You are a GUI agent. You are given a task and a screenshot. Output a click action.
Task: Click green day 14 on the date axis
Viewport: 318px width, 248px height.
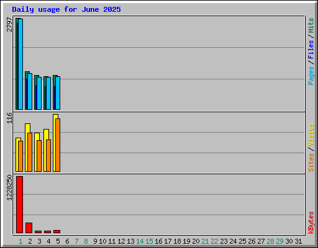pyautogui.click(x=140, y=241)
